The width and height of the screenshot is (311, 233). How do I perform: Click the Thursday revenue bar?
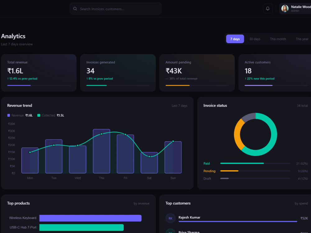point(102,151)
